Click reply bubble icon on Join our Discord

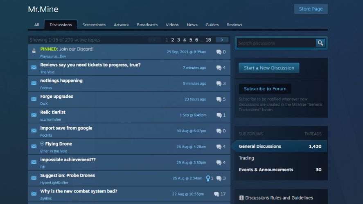tap(219, 52)
